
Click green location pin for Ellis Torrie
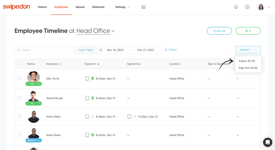pyautogui.click(x=92, y=78)
